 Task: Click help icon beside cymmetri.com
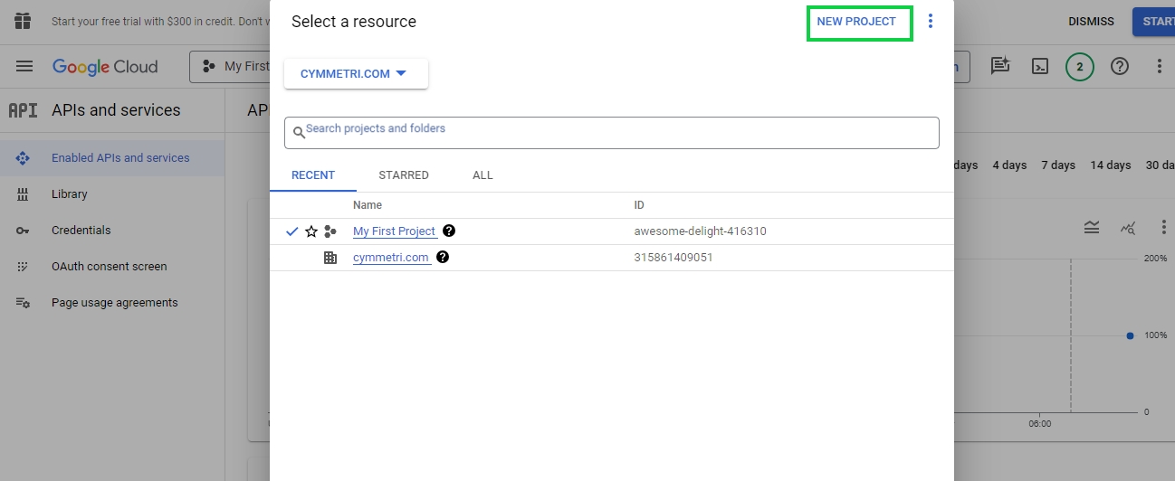tap(443, 257)
